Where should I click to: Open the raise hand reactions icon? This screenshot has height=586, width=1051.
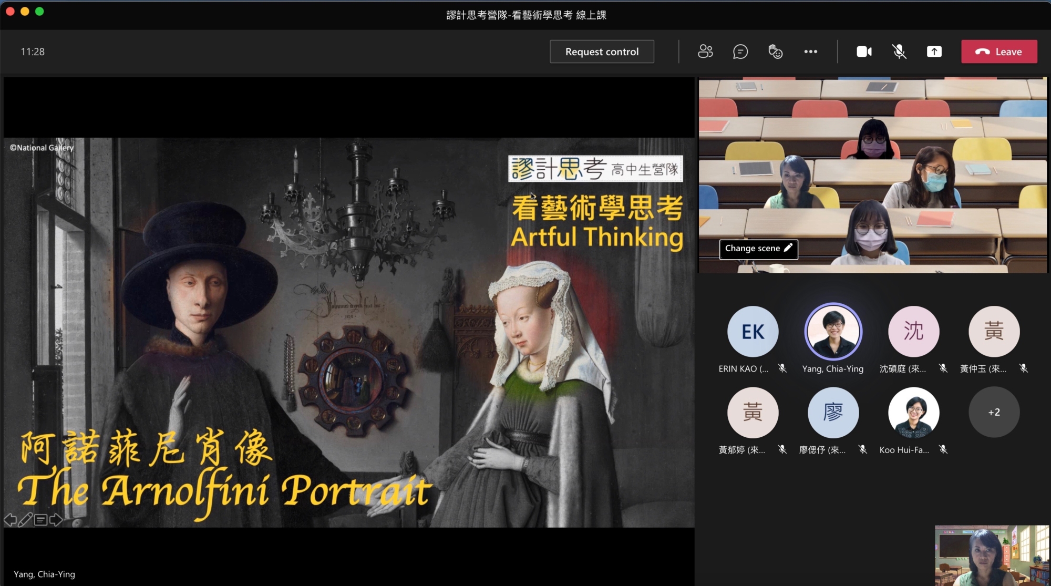pos(776,52)
